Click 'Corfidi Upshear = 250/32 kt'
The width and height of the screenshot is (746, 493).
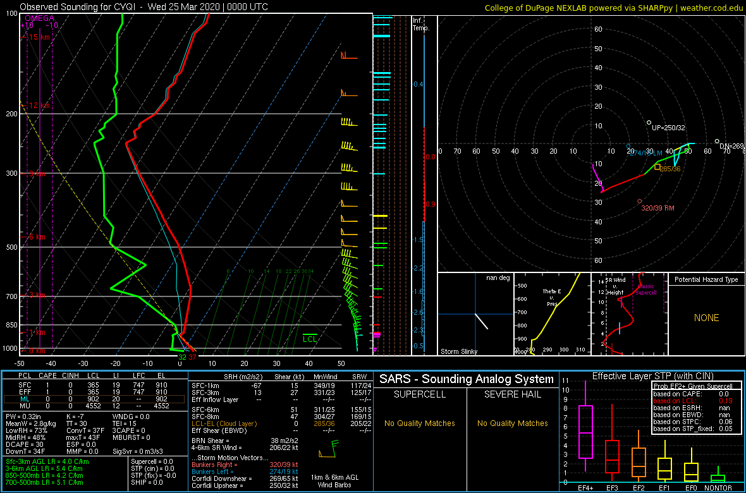pyautogui.click(x=244, y=485)
